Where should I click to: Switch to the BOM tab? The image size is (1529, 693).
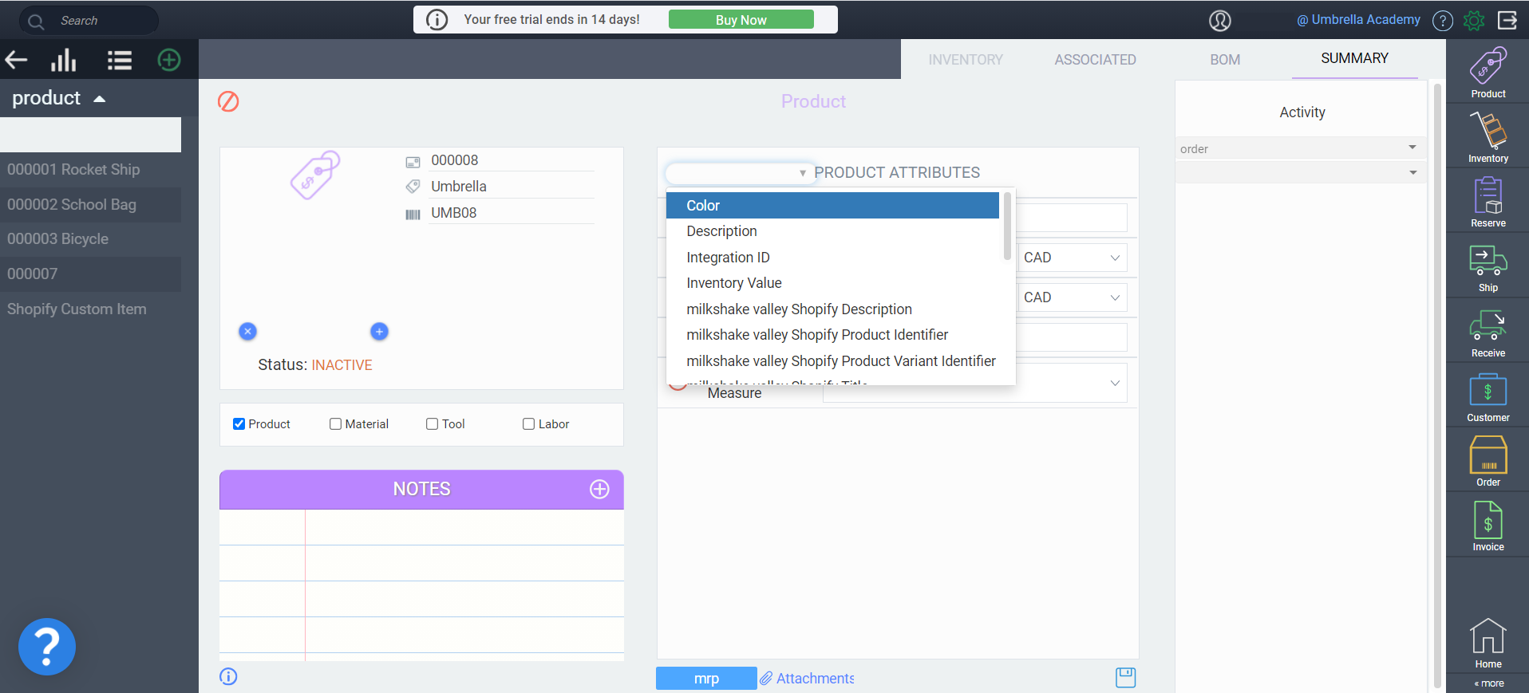1225,60
